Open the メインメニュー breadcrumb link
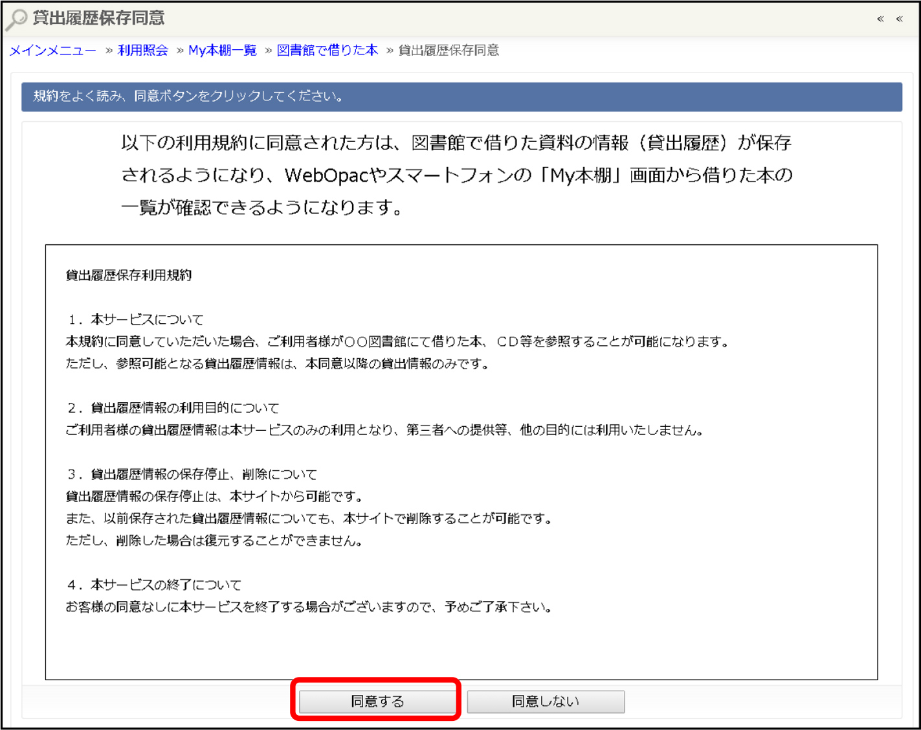921x730 pixels. [x=52, y=51]
